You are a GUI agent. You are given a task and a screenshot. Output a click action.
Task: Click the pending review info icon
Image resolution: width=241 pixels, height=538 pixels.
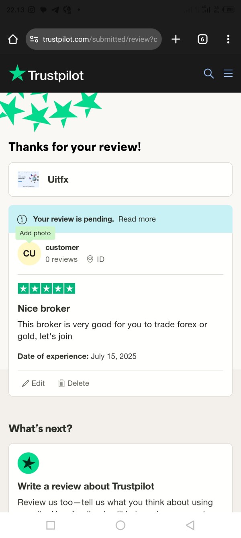22,219
